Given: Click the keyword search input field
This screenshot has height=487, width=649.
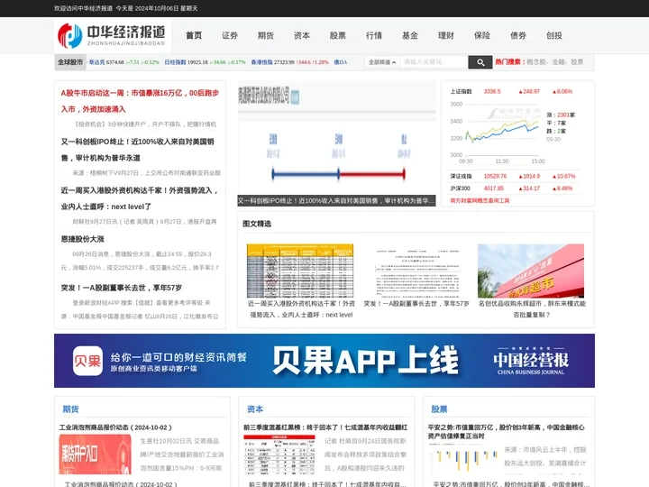Looking at the screenshot, I should 434,62.
